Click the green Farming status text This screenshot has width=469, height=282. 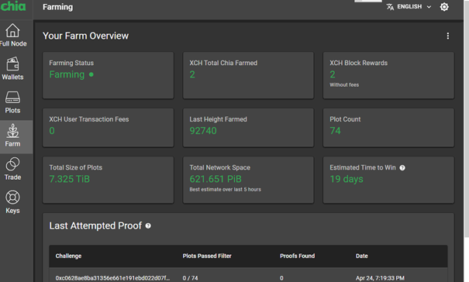(67, 74)
